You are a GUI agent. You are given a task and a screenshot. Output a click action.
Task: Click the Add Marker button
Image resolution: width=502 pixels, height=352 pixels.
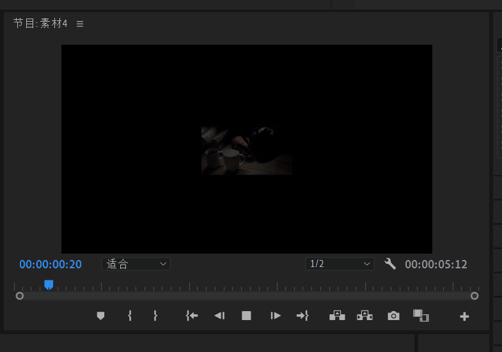100,316
